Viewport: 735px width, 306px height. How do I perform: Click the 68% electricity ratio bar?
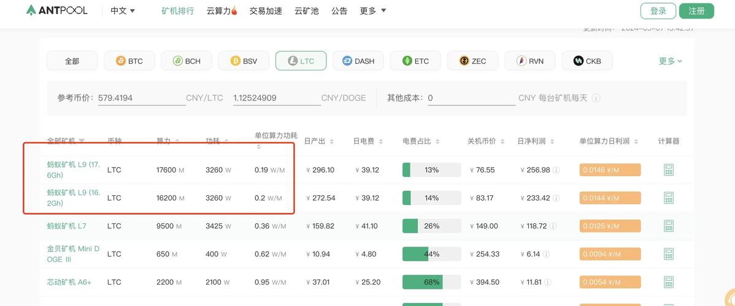point(432,282)
